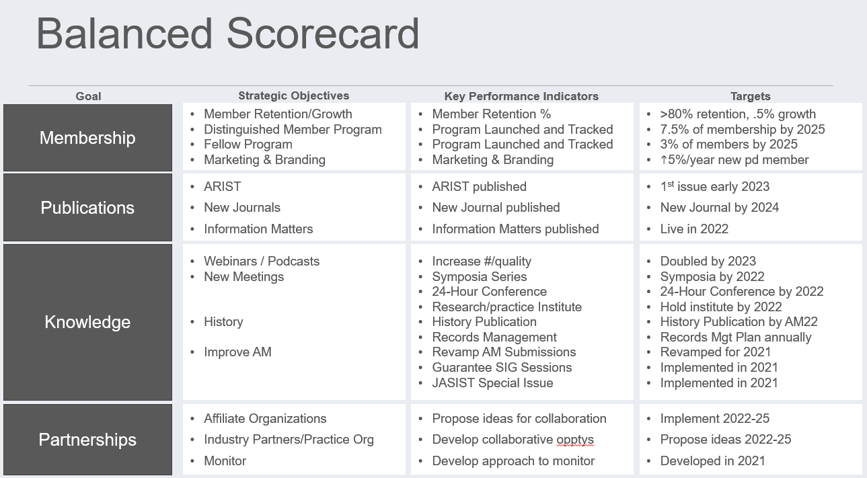Click Affiliate Organizations objective text
The height and width of the screenshot is (478, 867).
click(x=265, y=418)
